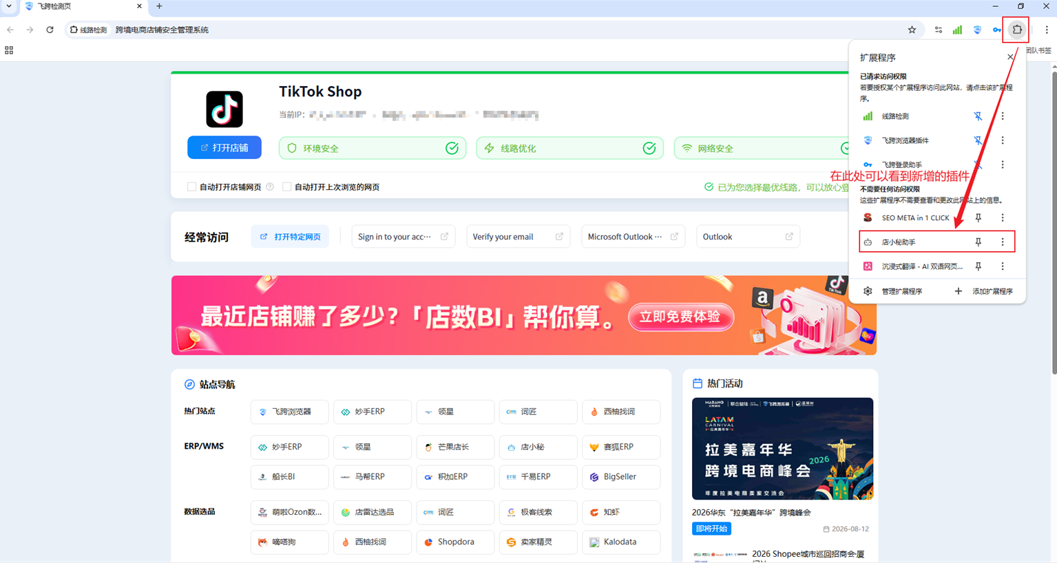The image size is (1057, 563).
Task: Open 妙手ERP in 热门站点 row
Action: [373, 412]
